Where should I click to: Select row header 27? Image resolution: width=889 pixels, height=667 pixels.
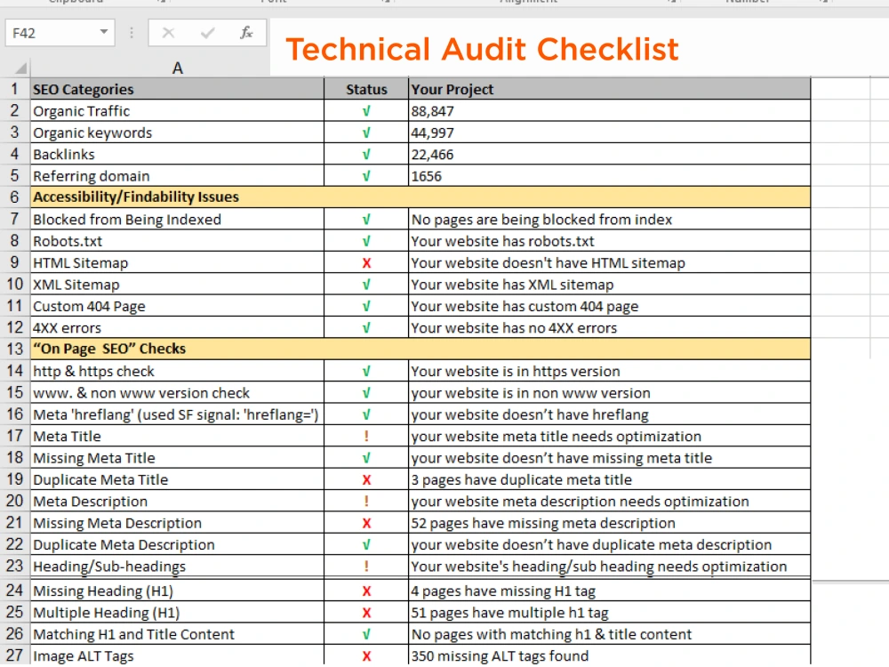(x=15, y=655)
